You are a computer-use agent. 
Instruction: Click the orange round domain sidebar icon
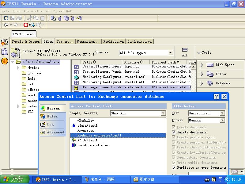(5, 61)
